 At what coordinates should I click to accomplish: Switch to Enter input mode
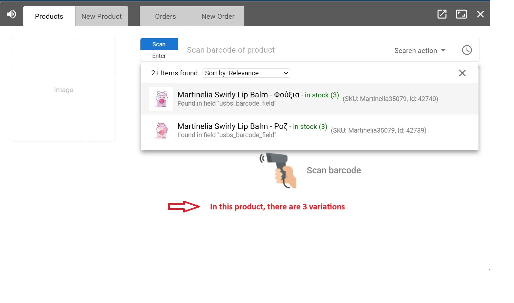pyautogui.click(x=159, y=56)
